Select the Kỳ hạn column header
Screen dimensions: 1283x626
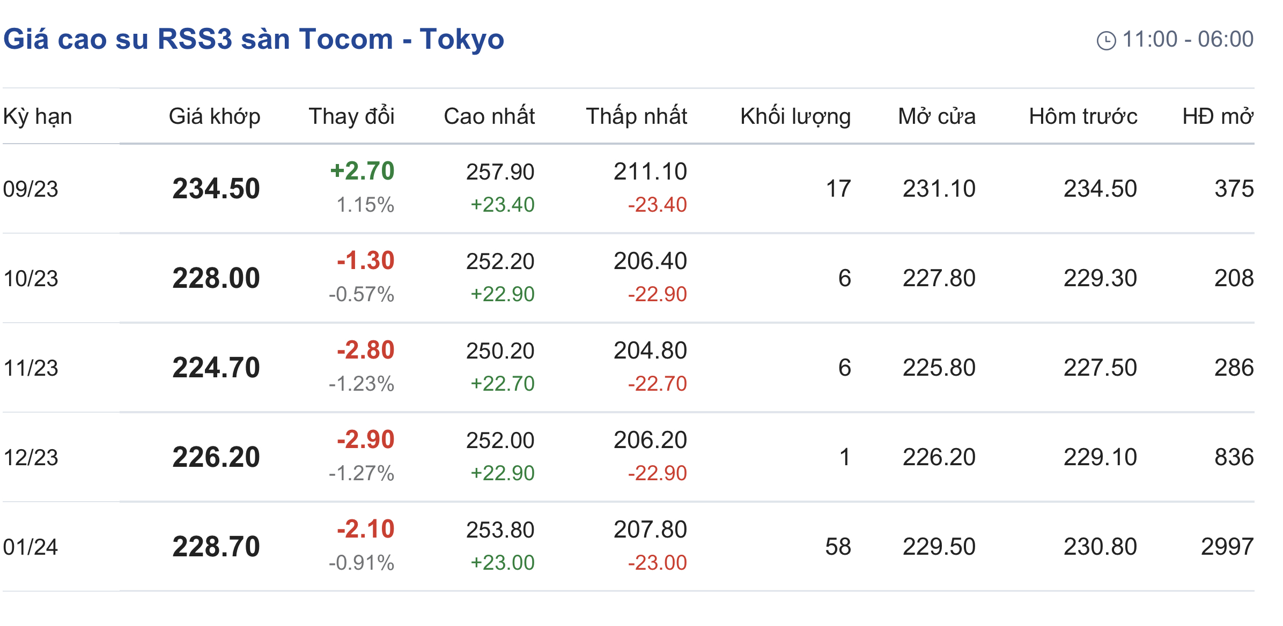click(x=38, y=116)
